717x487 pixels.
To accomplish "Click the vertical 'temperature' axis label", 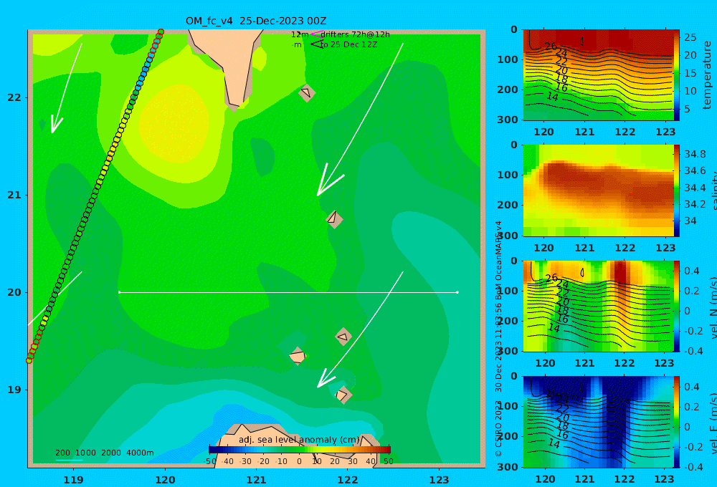I will [707, 75].
